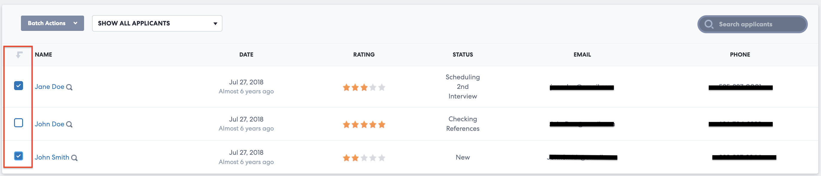Sort by the Rating column header
The image size is (821, 176).
pyautogui.click(x=364, y=54)
